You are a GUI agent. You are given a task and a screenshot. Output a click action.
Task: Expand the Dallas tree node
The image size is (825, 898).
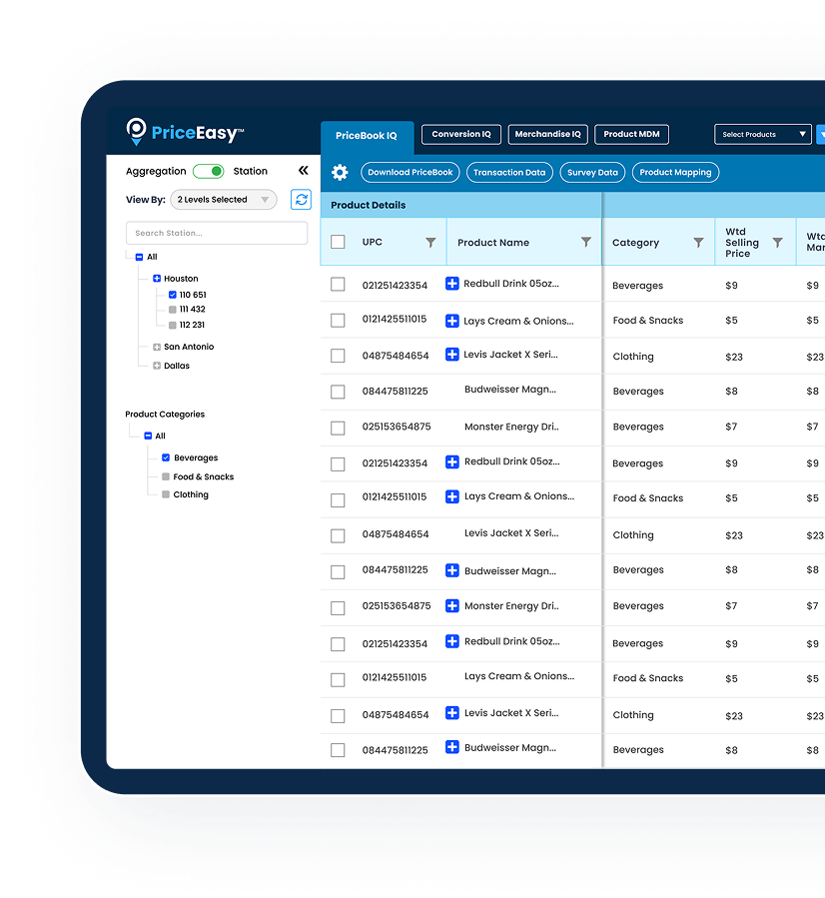pos(156,366)
